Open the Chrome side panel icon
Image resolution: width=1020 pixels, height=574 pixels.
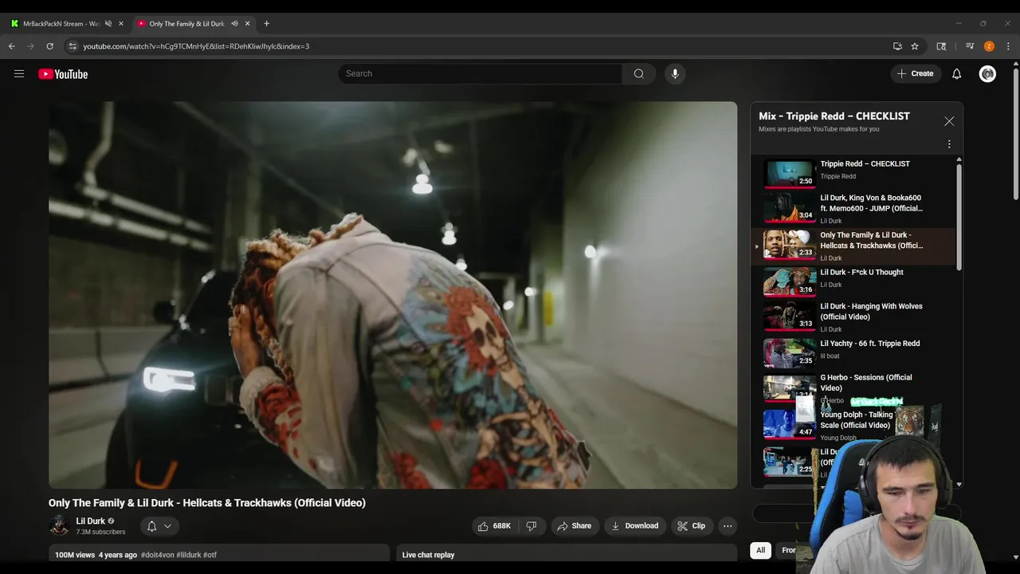(941, 46)
